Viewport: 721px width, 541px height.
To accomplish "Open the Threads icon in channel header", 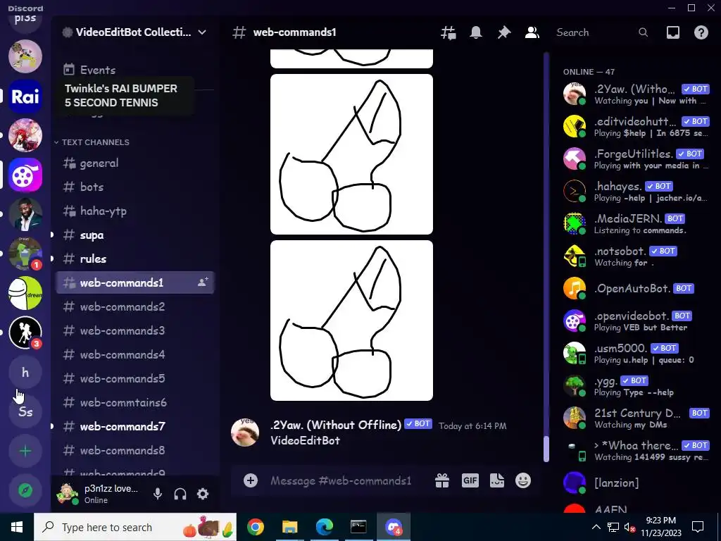I will point(449,32).
